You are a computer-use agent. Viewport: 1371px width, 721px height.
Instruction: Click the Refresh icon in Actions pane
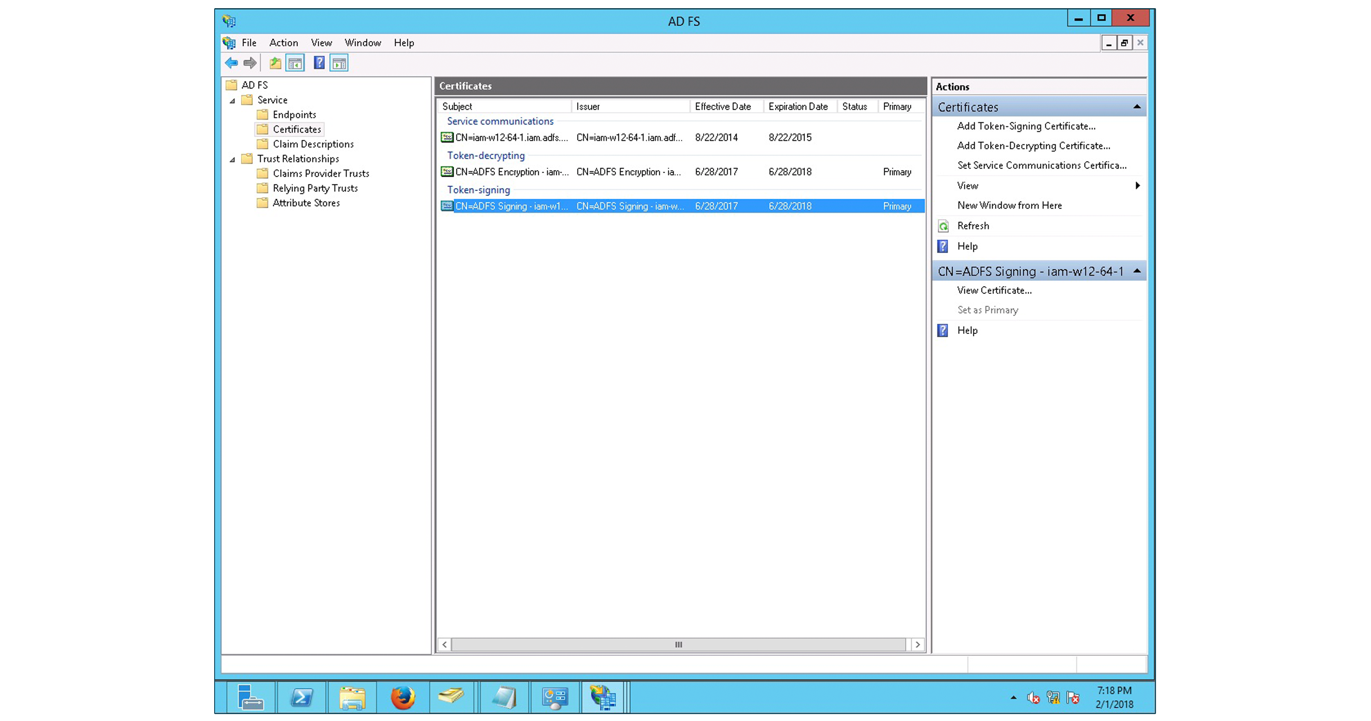(x=943, y=226)
